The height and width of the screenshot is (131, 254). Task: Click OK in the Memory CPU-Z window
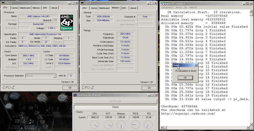pyautogui.click(x=149, y=88)
